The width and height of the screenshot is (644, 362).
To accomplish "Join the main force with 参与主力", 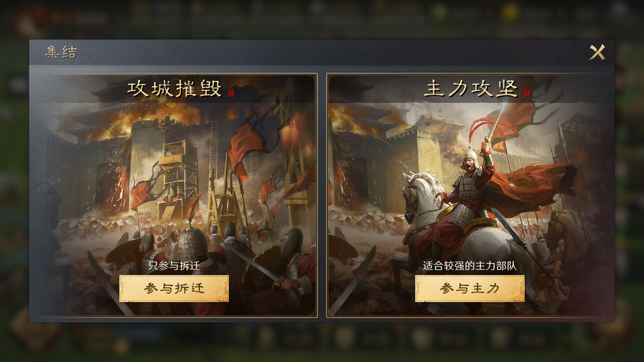I will [x=470, y=289].
